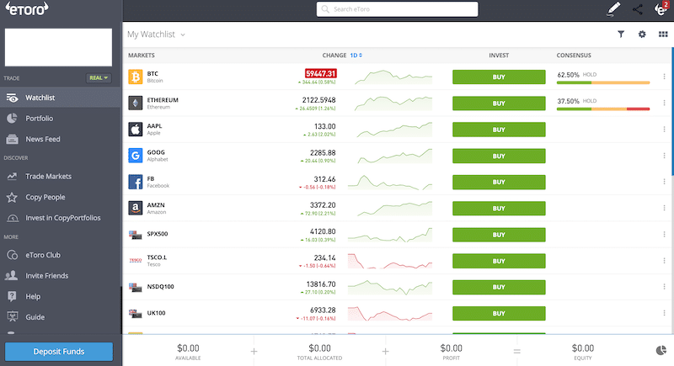The image size is (674, 366).
Task: Click the share icon in top bar
Action: pyautogui.click(x=638, y=9)
